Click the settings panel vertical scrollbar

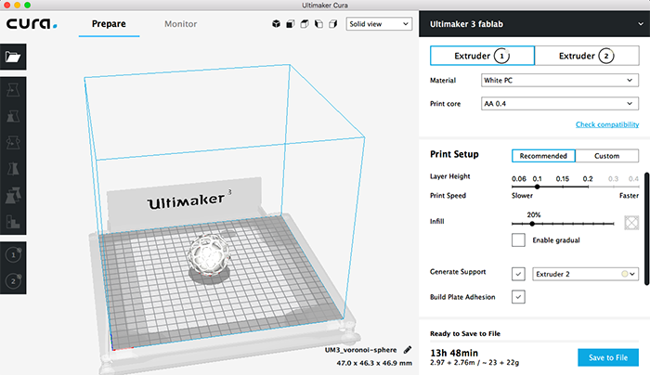point(646,228)
